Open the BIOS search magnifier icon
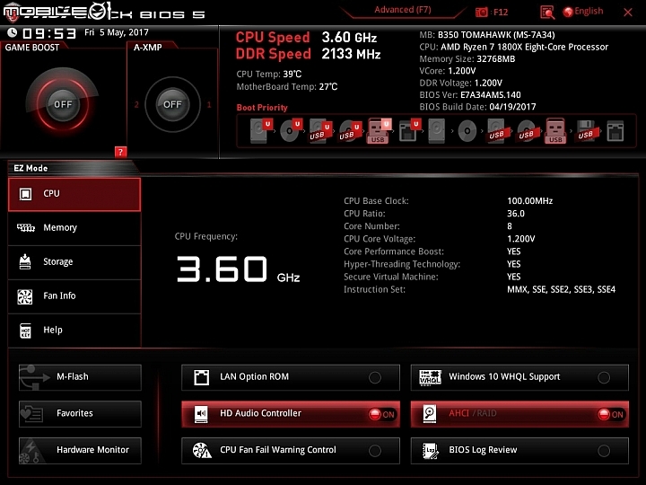 tap(547, 13)
